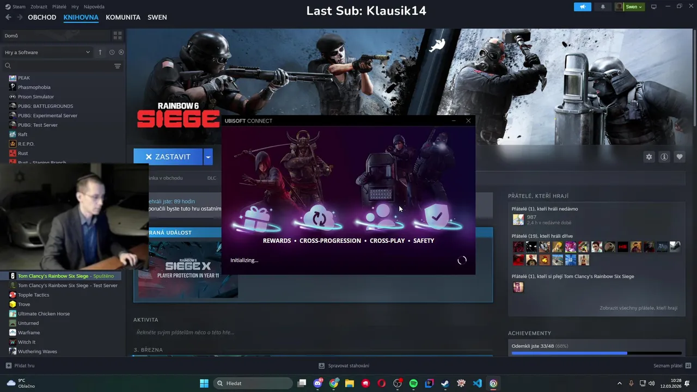Open the advanced library filter options icon
Viewport: 697px width, 392px height.
118,66
